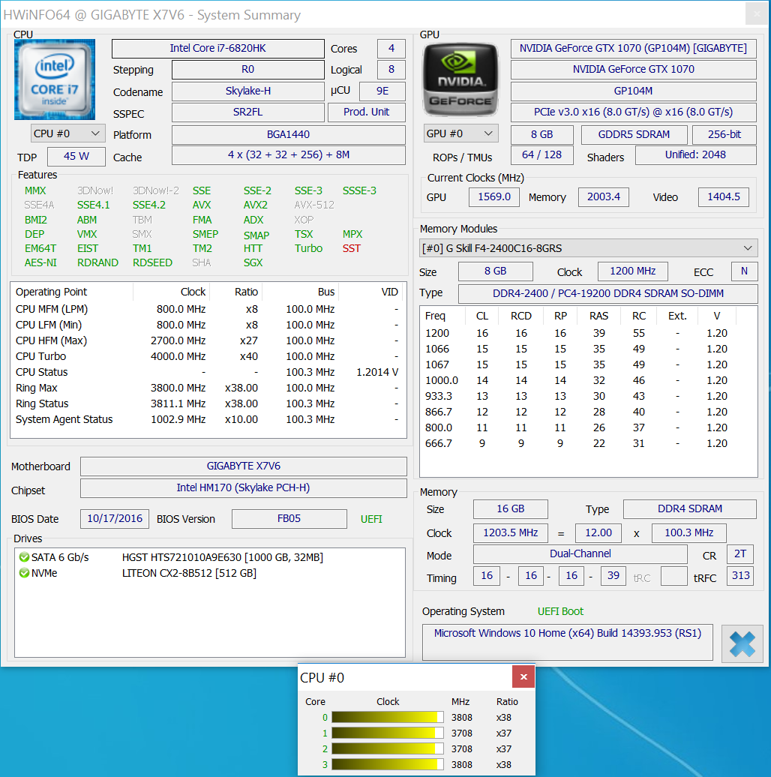This screenshot has width=771, height=777.
Task: Click the memory clock 1203.5 MHz field
Action: click(510, 533)
